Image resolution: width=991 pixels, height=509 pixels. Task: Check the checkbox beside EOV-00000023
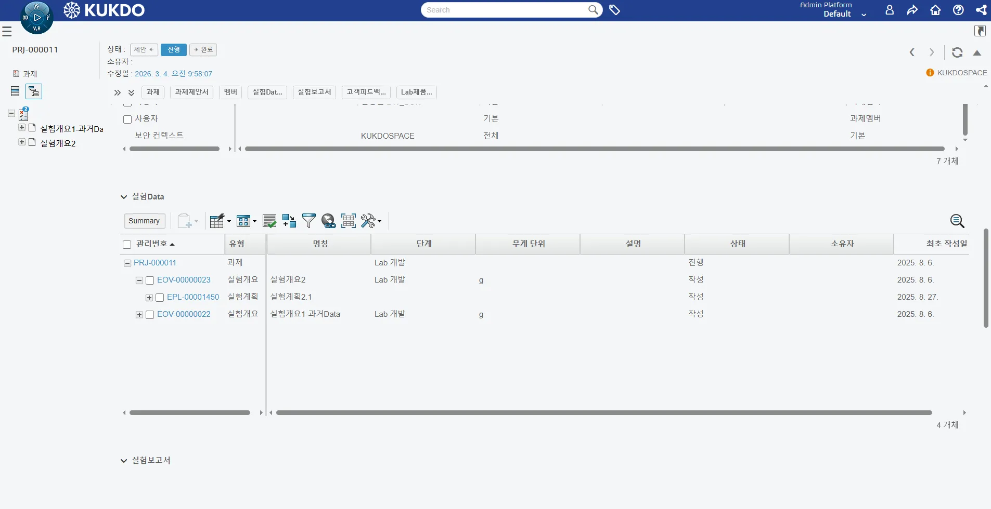[149, 280]
